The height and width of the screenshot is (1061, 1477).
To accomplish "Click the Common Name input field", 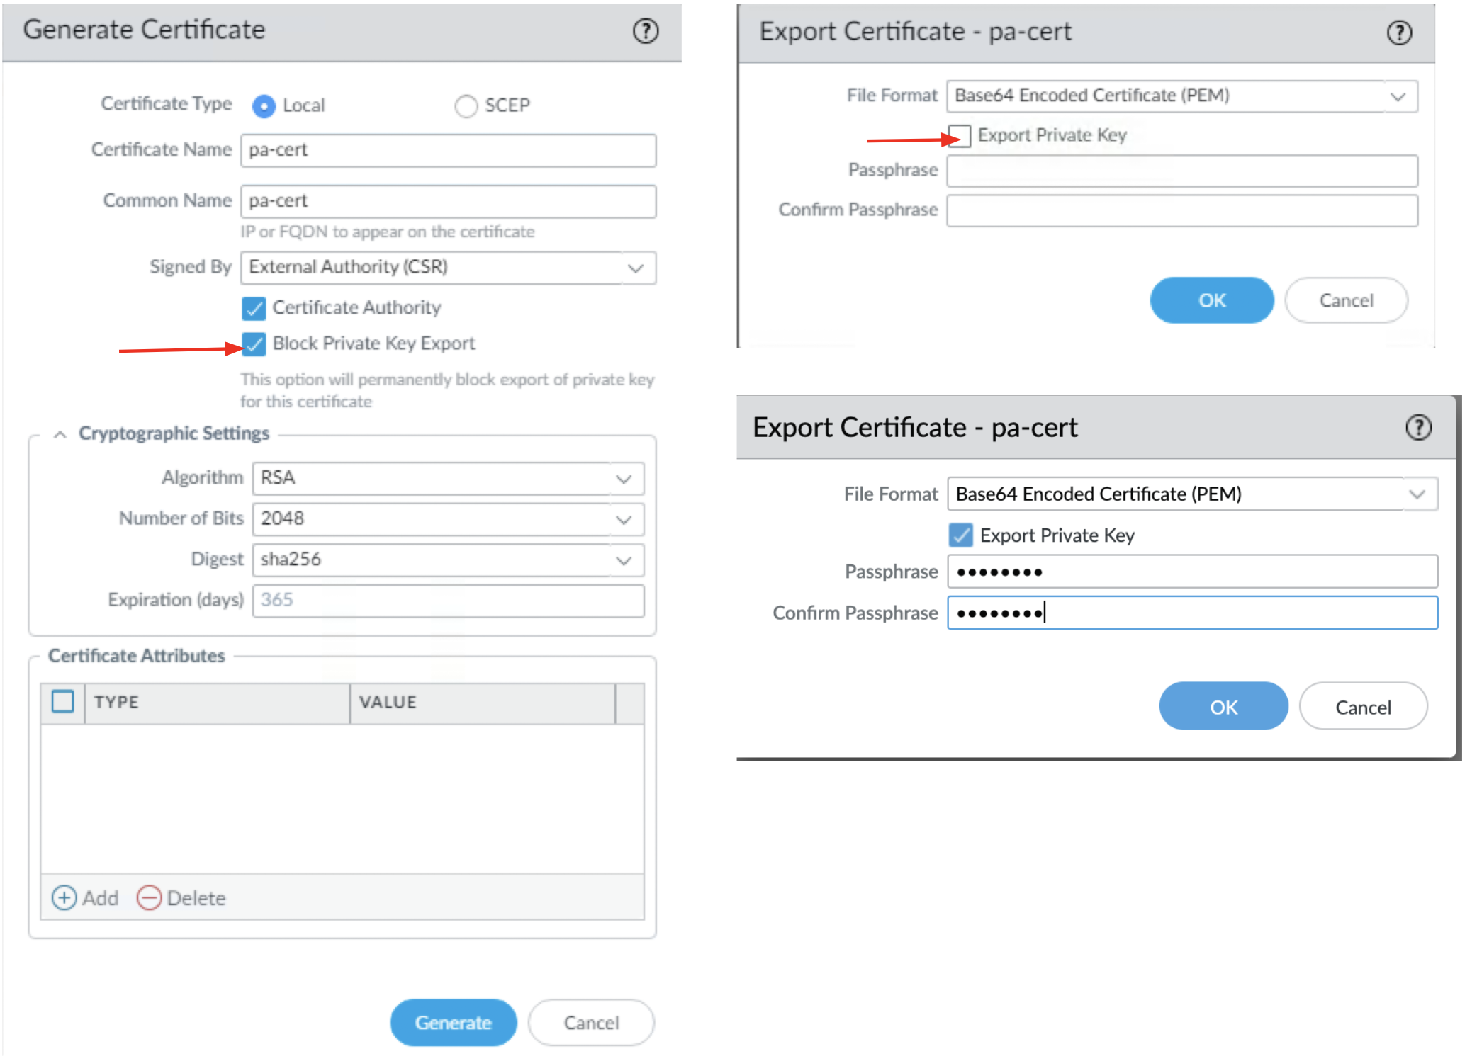I will 448,201.
